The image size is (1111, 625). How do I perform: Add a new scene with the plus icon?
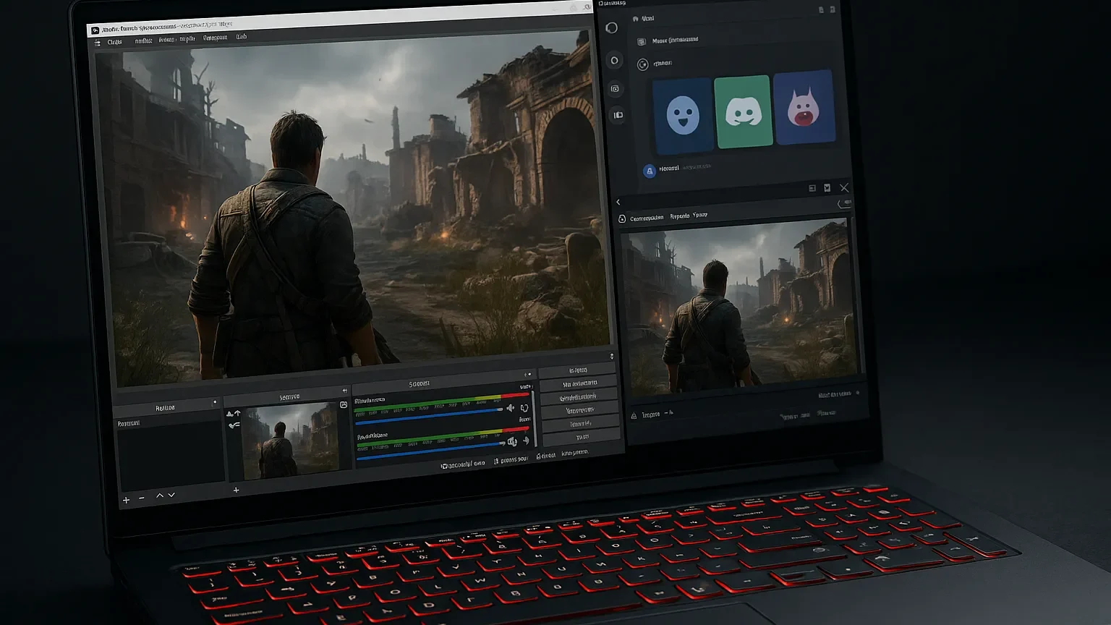(x=126, y=500)
